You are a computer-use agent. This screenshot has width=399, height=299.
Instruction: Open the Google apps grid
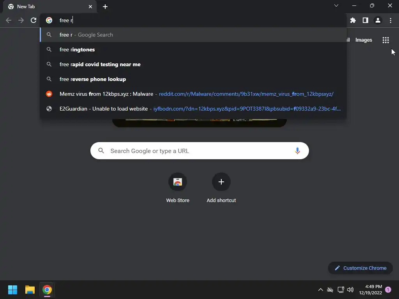385,40
